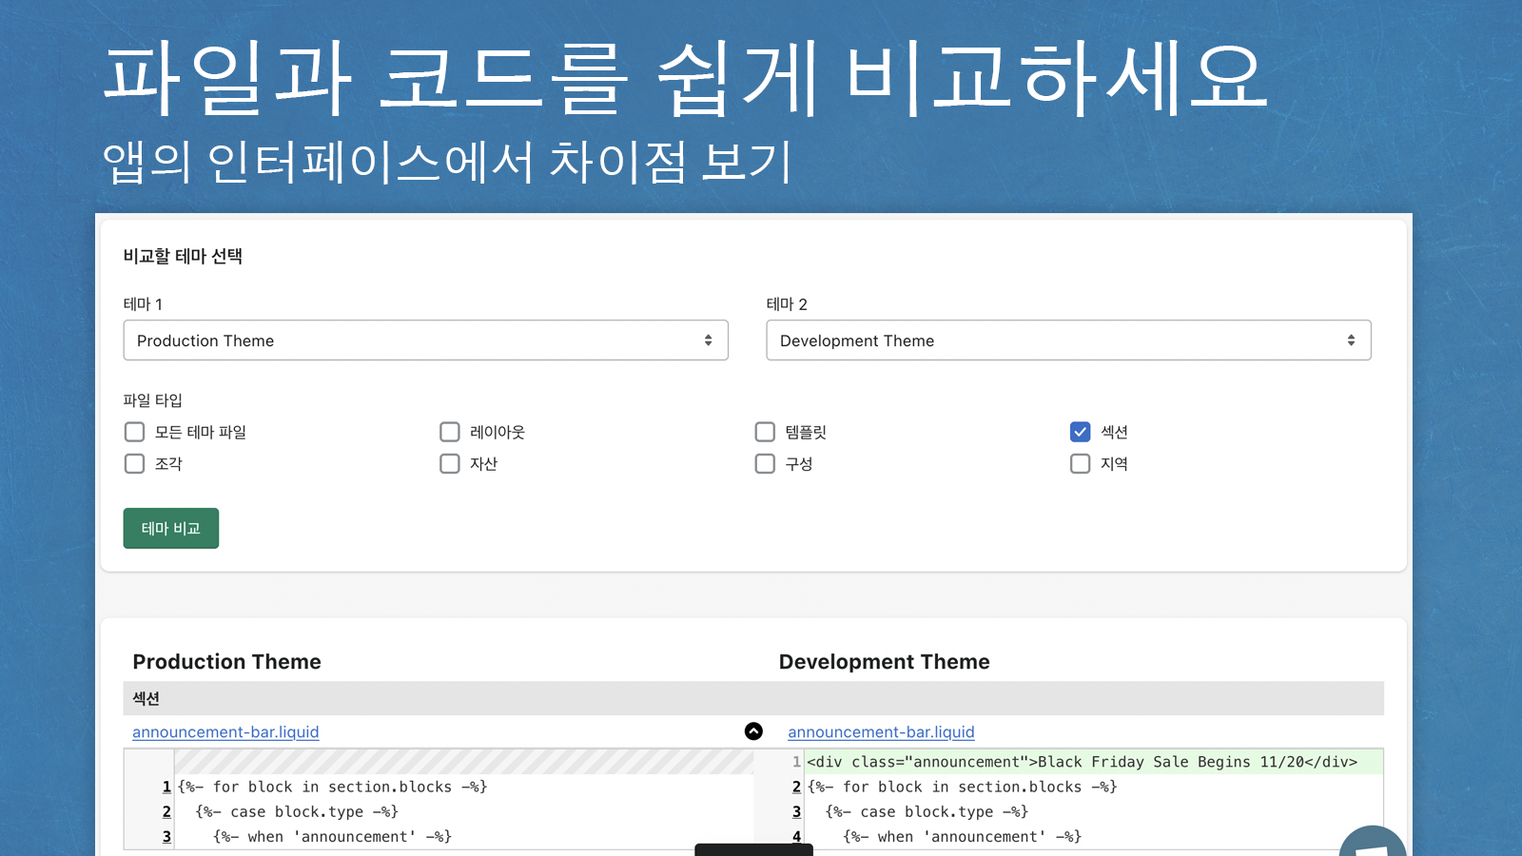This screenshot has width=1522, height=856.
Task: Click the added Black Friday Sale div line
Action: pyautogui.click(x=1093, y=762)
